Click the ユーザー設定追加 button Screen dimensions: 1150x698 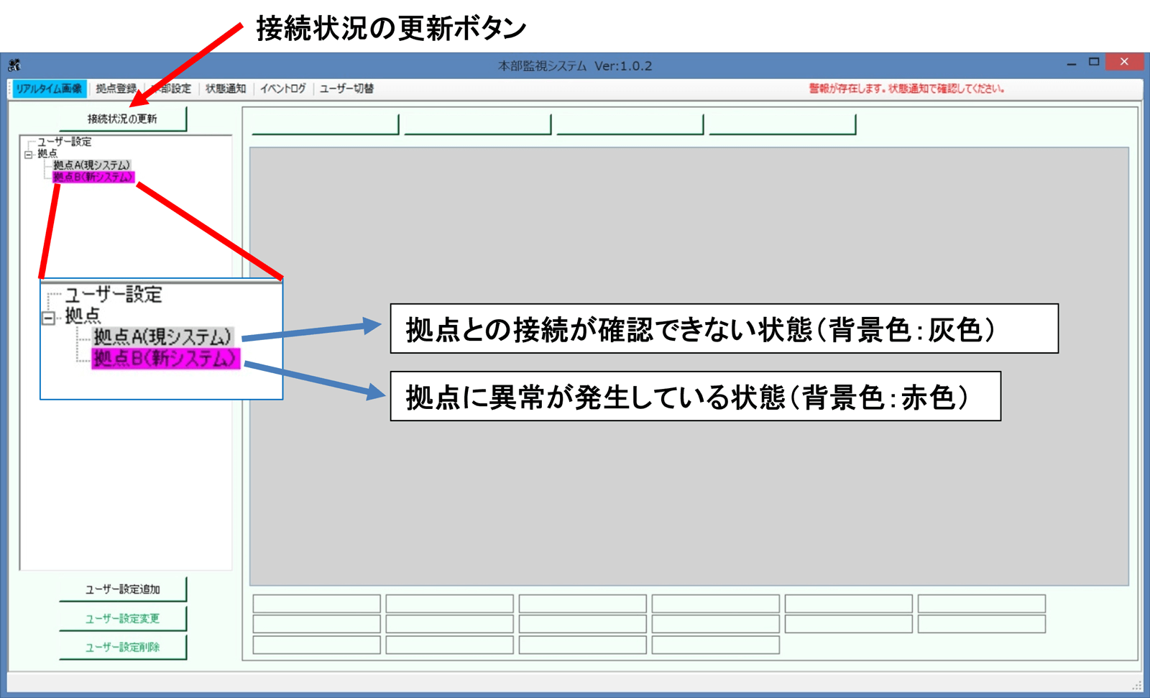coord(123,589)
